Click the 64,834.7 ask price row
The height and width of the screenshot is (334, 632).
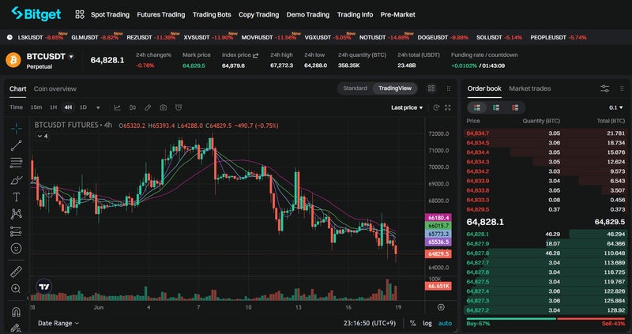545,133
